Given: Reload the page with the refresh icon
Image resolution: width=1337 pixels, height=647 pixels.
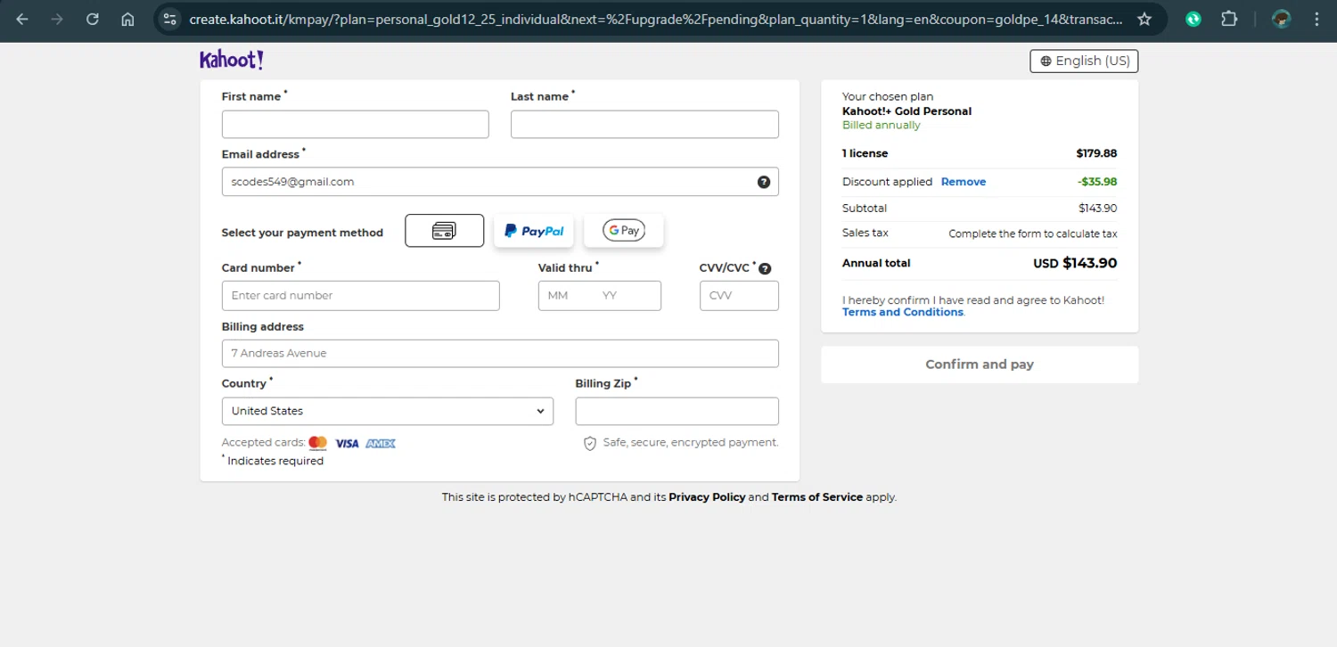Looking at the screenshot, I should coord(93,19).
